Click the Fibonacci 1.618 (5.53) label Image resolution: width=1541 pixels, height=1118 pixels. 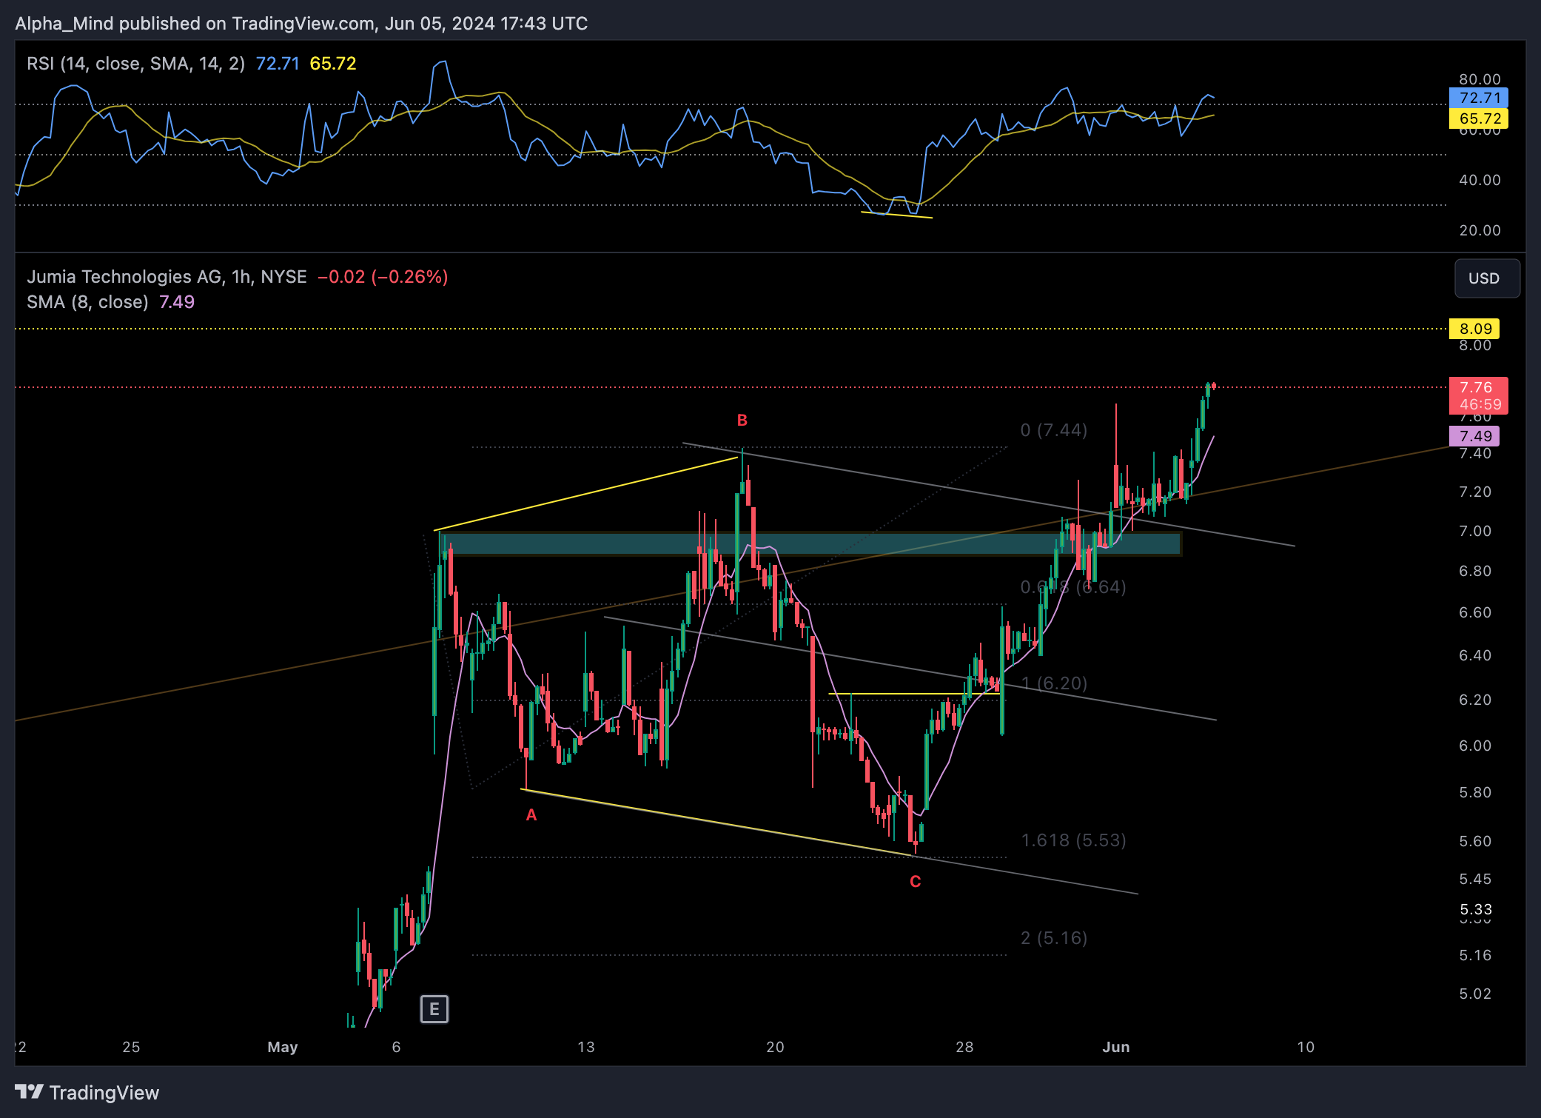click(1073, 840)
